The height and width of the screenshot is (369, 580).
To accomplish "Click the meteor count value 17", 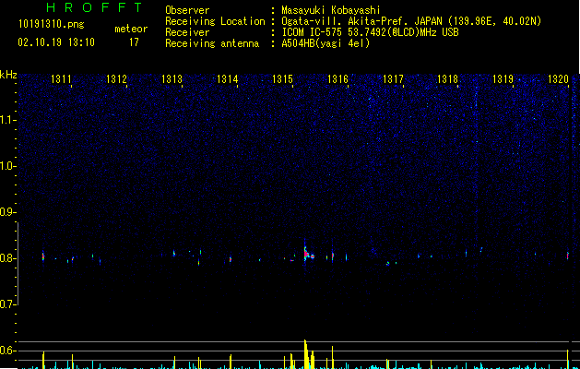I will [x=134, y=42].
